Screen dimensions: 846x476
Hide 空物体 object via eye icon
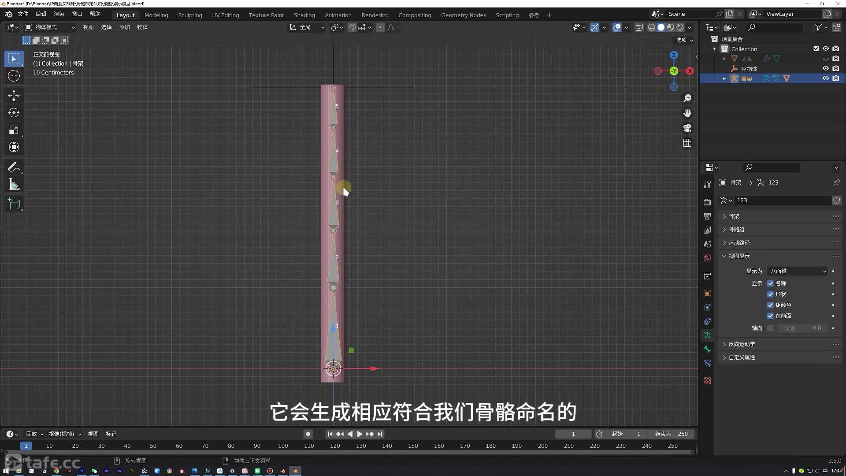pyautogui.click(x=826, y=68)
